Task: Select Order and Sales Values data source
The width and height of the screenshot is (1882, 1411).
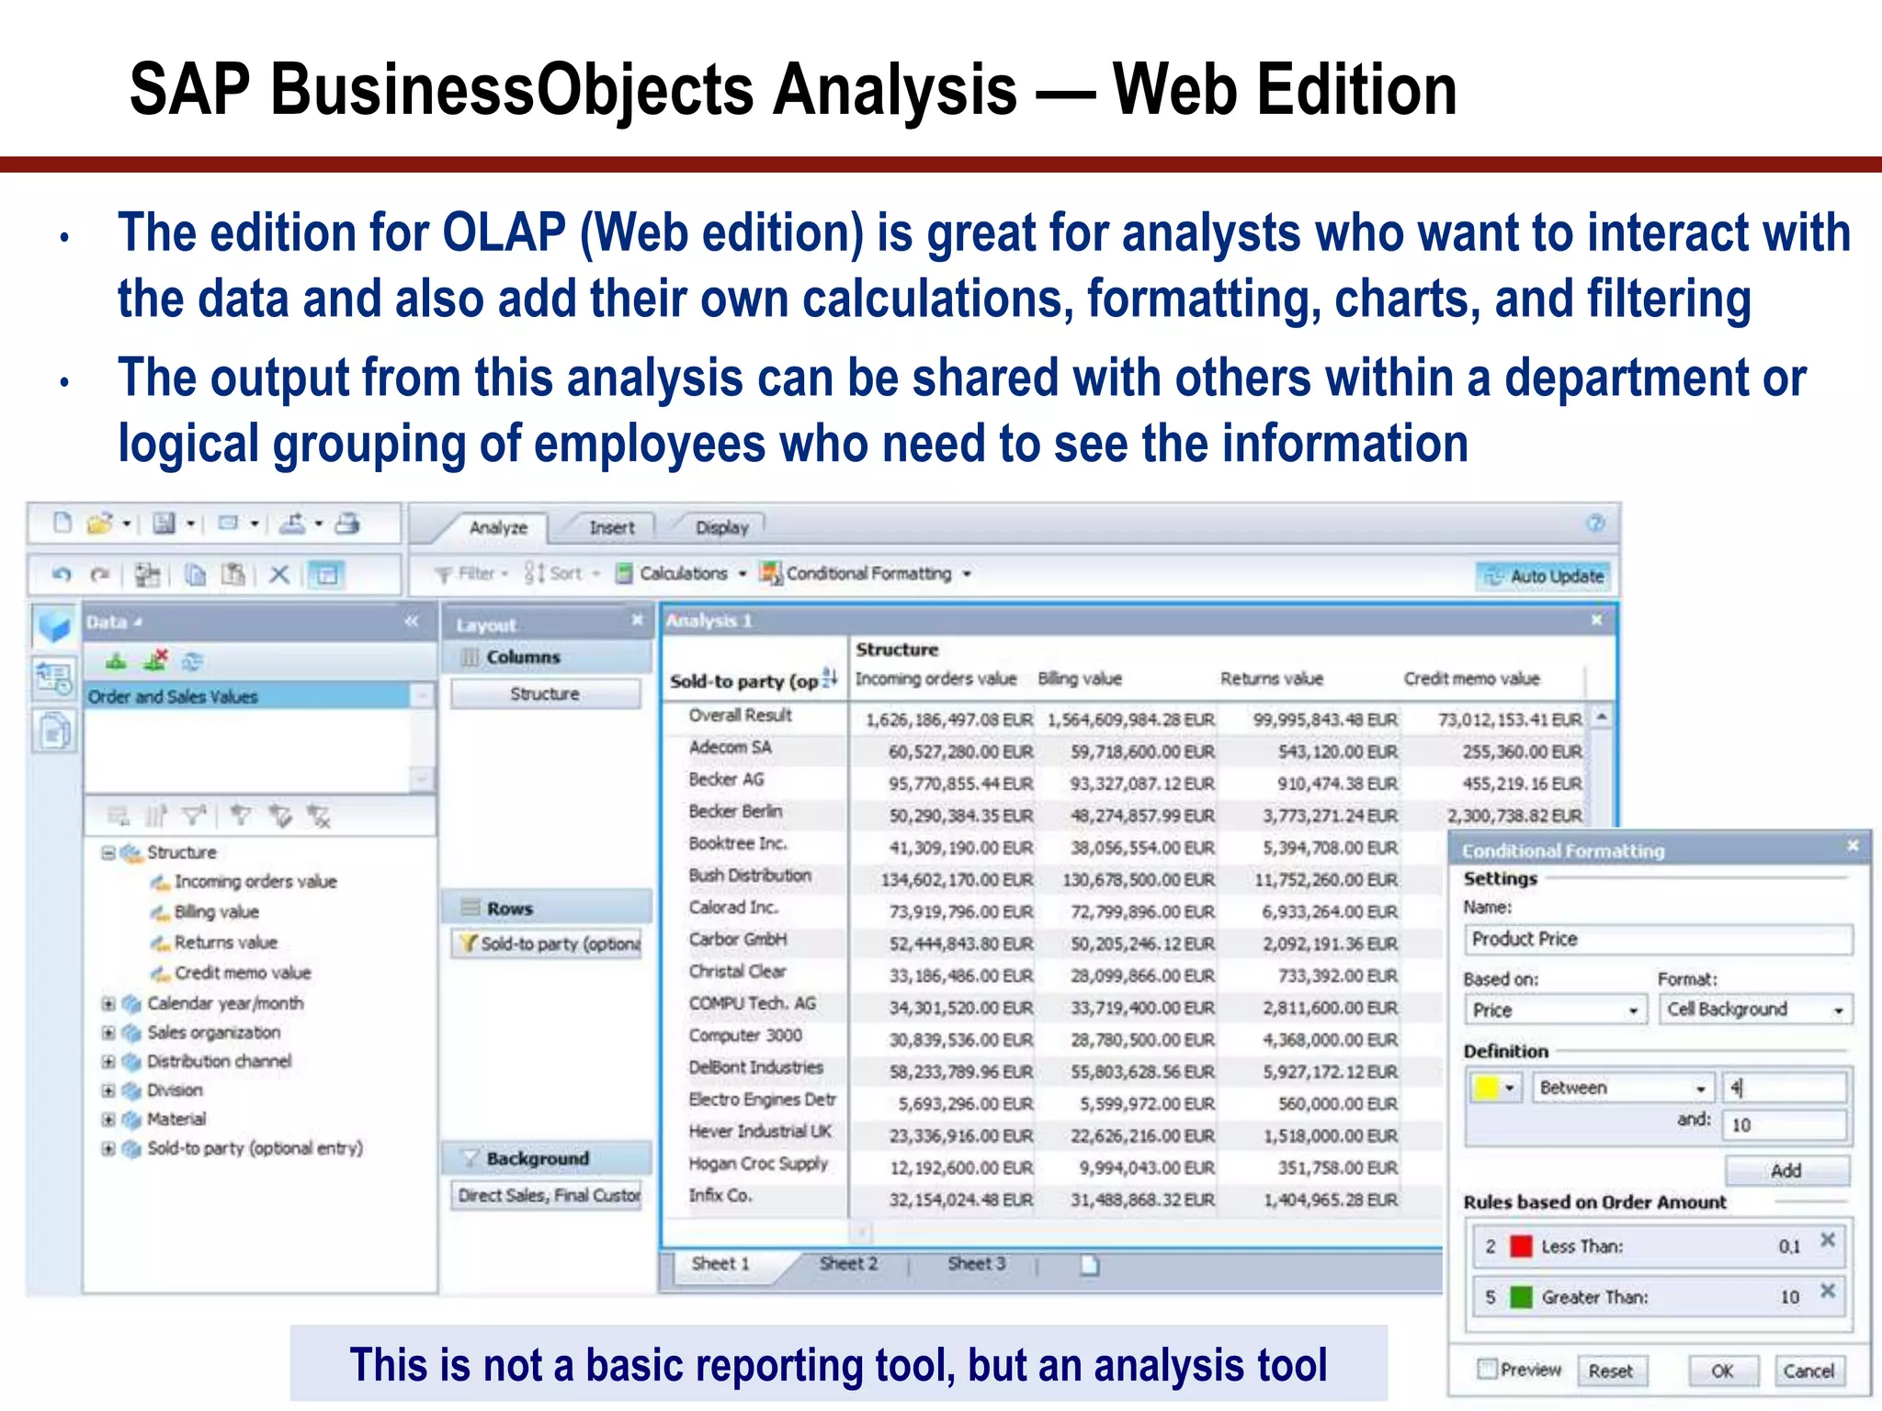Action: coord(246,696)
